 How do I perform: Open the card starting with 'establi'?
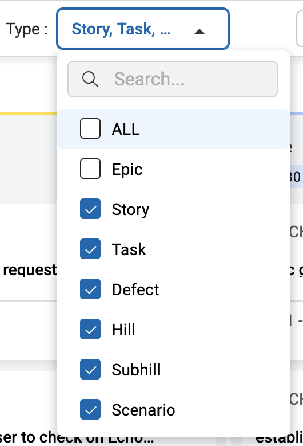[x=279, y=438]
